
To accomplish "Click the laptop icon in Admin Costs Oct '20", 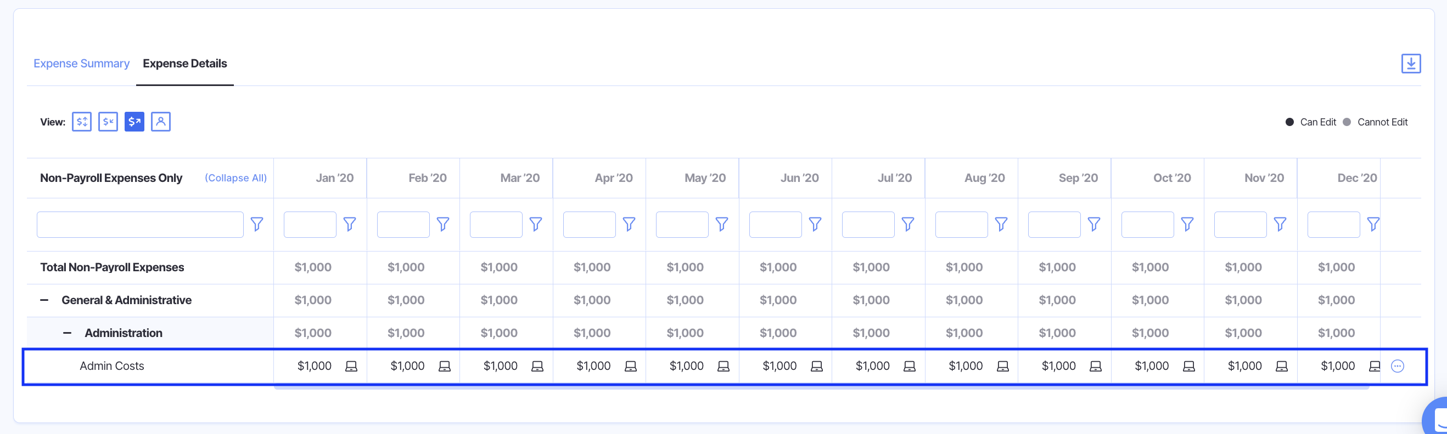I will [1188, 366].
